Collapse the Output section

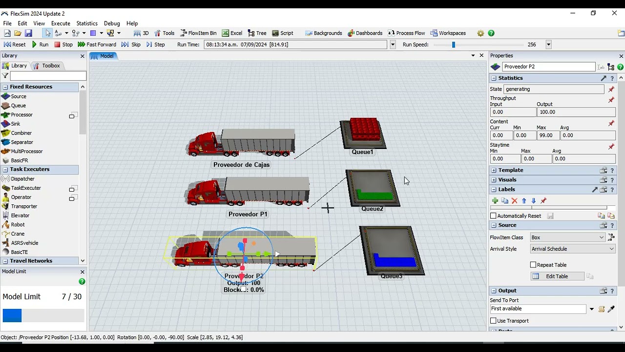pyautogui.click(x=494, y=290)
